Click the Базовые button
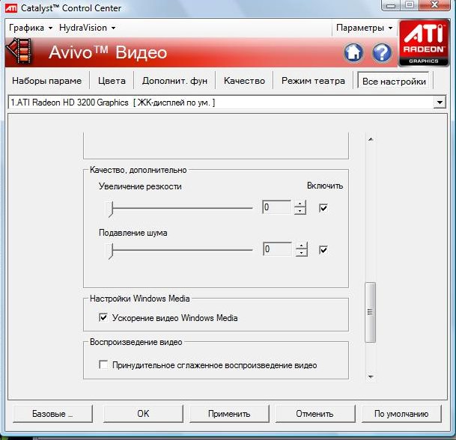The image size is (456, 440). pos(52,414)
